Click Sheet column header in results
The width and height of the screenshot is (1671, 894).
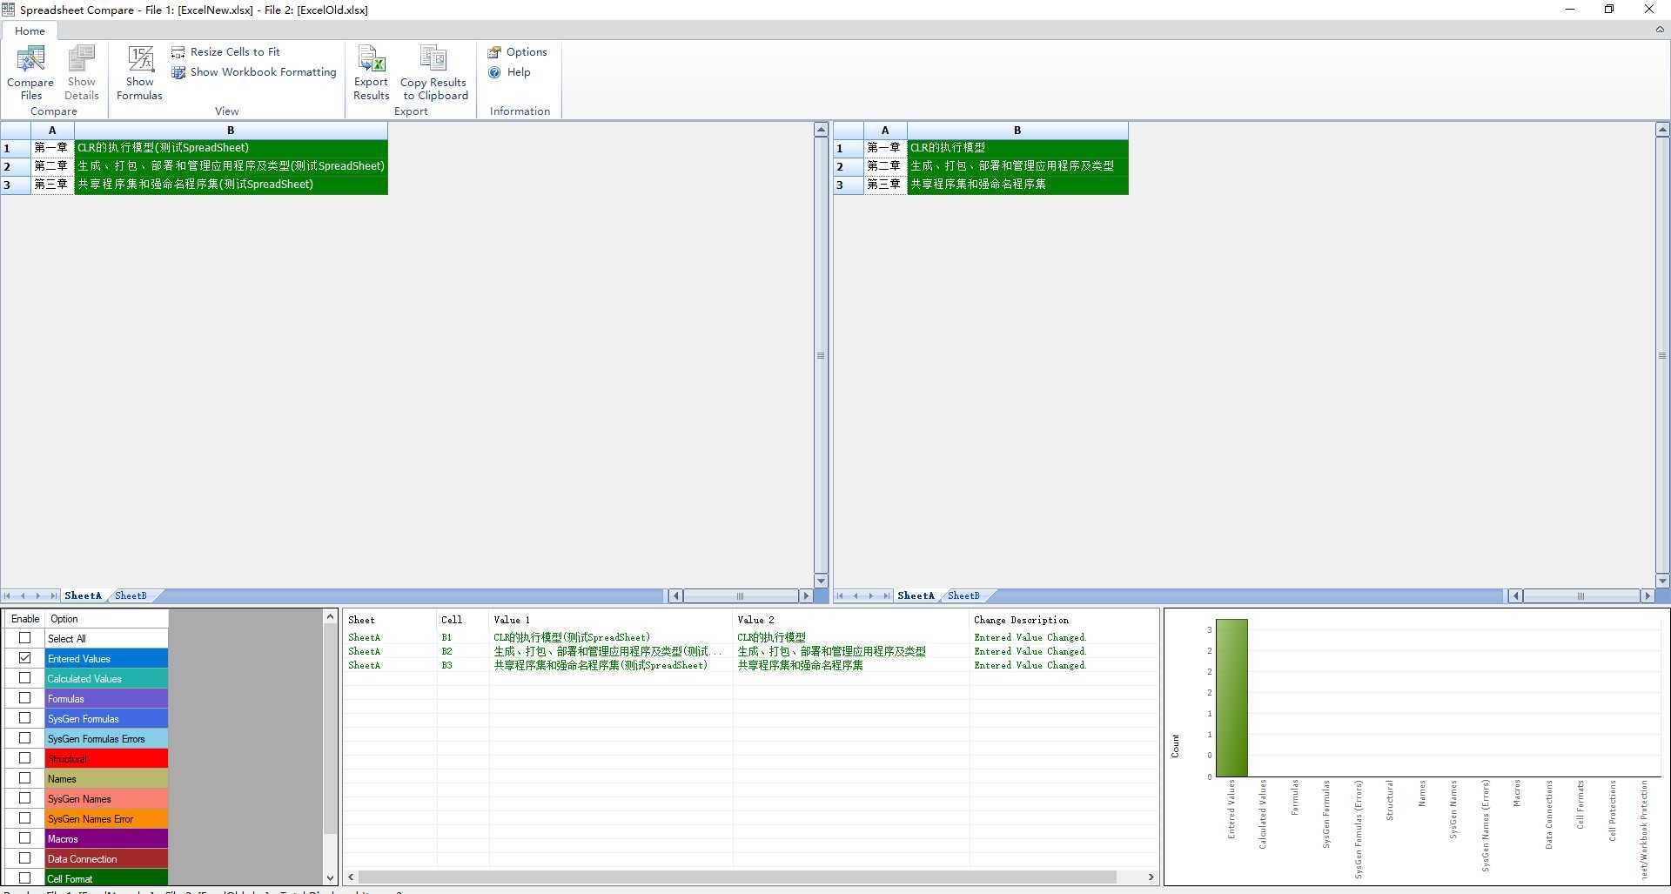coord(390,620)
